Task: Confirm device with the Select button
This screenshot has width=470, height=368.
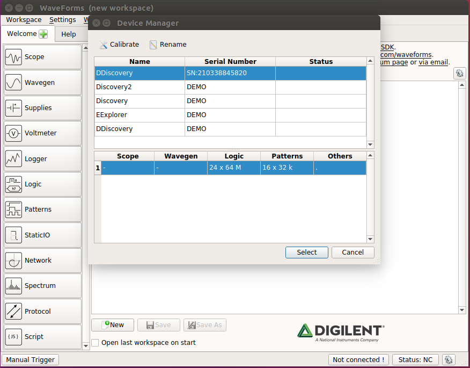Action: [x=307, y=252]
